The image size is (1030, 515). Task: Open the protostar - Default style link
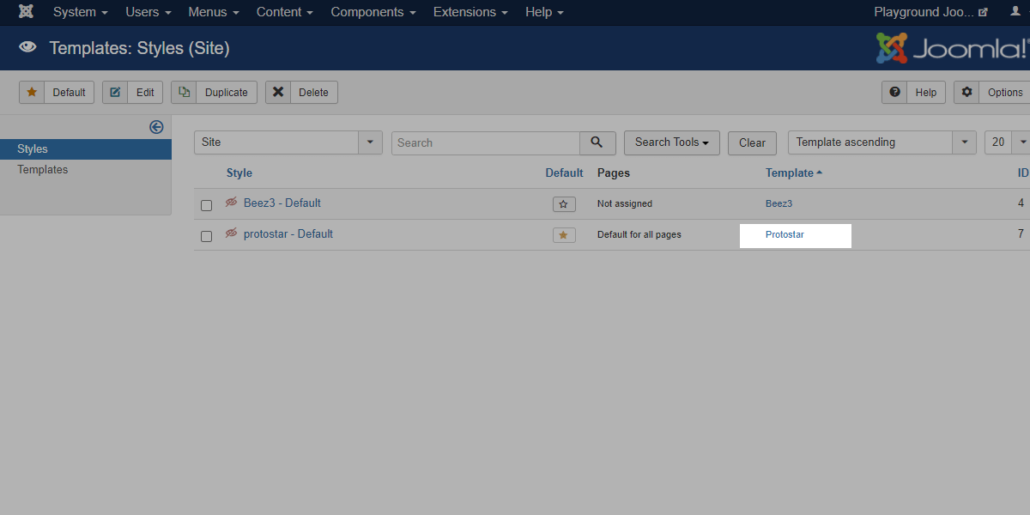point(288,234)
